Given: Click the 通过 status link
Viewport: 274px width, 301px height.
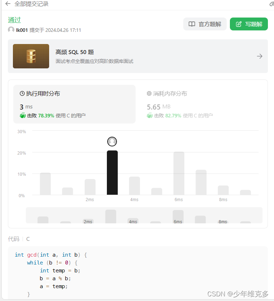Looking at the screenshot, I should (14, 20).
